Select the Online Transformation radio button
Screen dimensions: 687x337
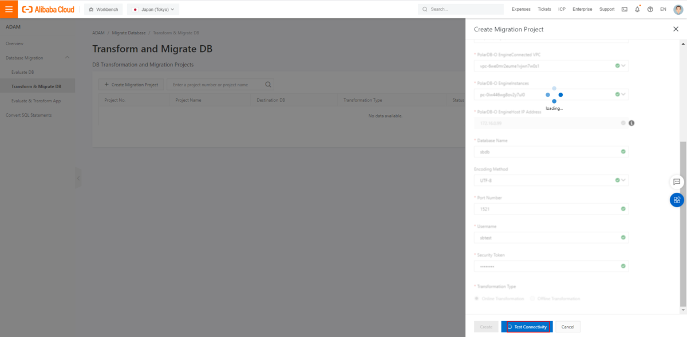[x=477, y=299]
